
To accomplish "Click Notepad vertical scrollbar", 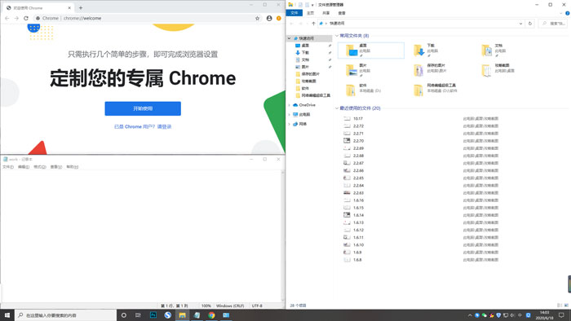I will pos(282,236).
